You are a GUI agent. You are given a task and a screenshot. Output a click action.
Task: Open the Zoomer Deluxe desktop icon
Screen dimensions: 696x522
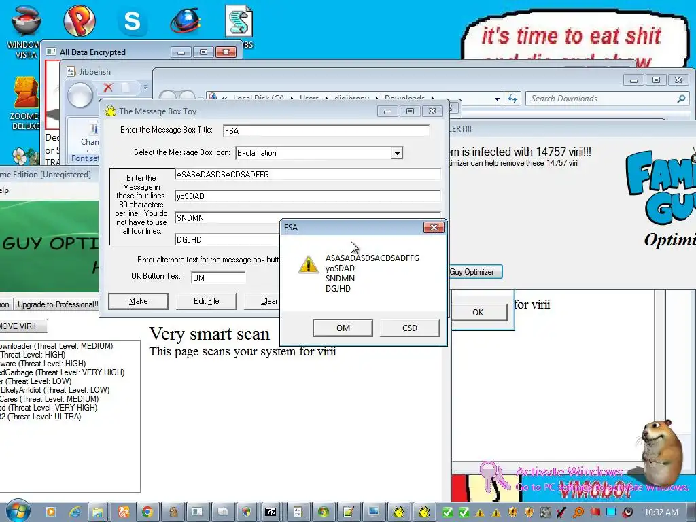(x=26, y=103)
